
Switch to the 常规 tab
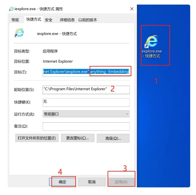[x=15, y=20]
